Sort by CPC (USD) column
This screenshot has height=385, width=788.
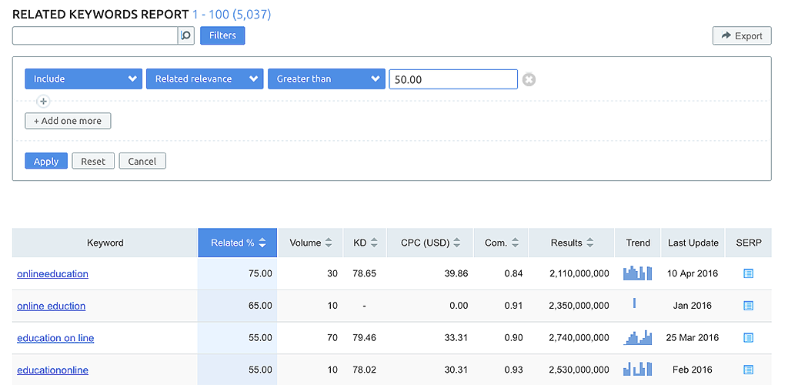tap(430, 243)
